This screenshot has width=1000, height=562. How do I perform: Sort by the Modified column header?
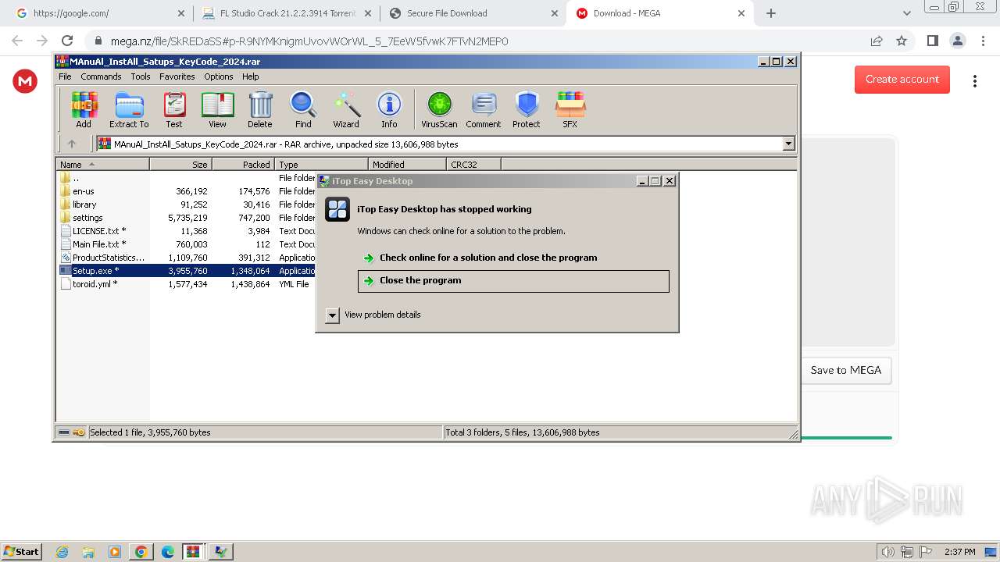pos(407,165)
